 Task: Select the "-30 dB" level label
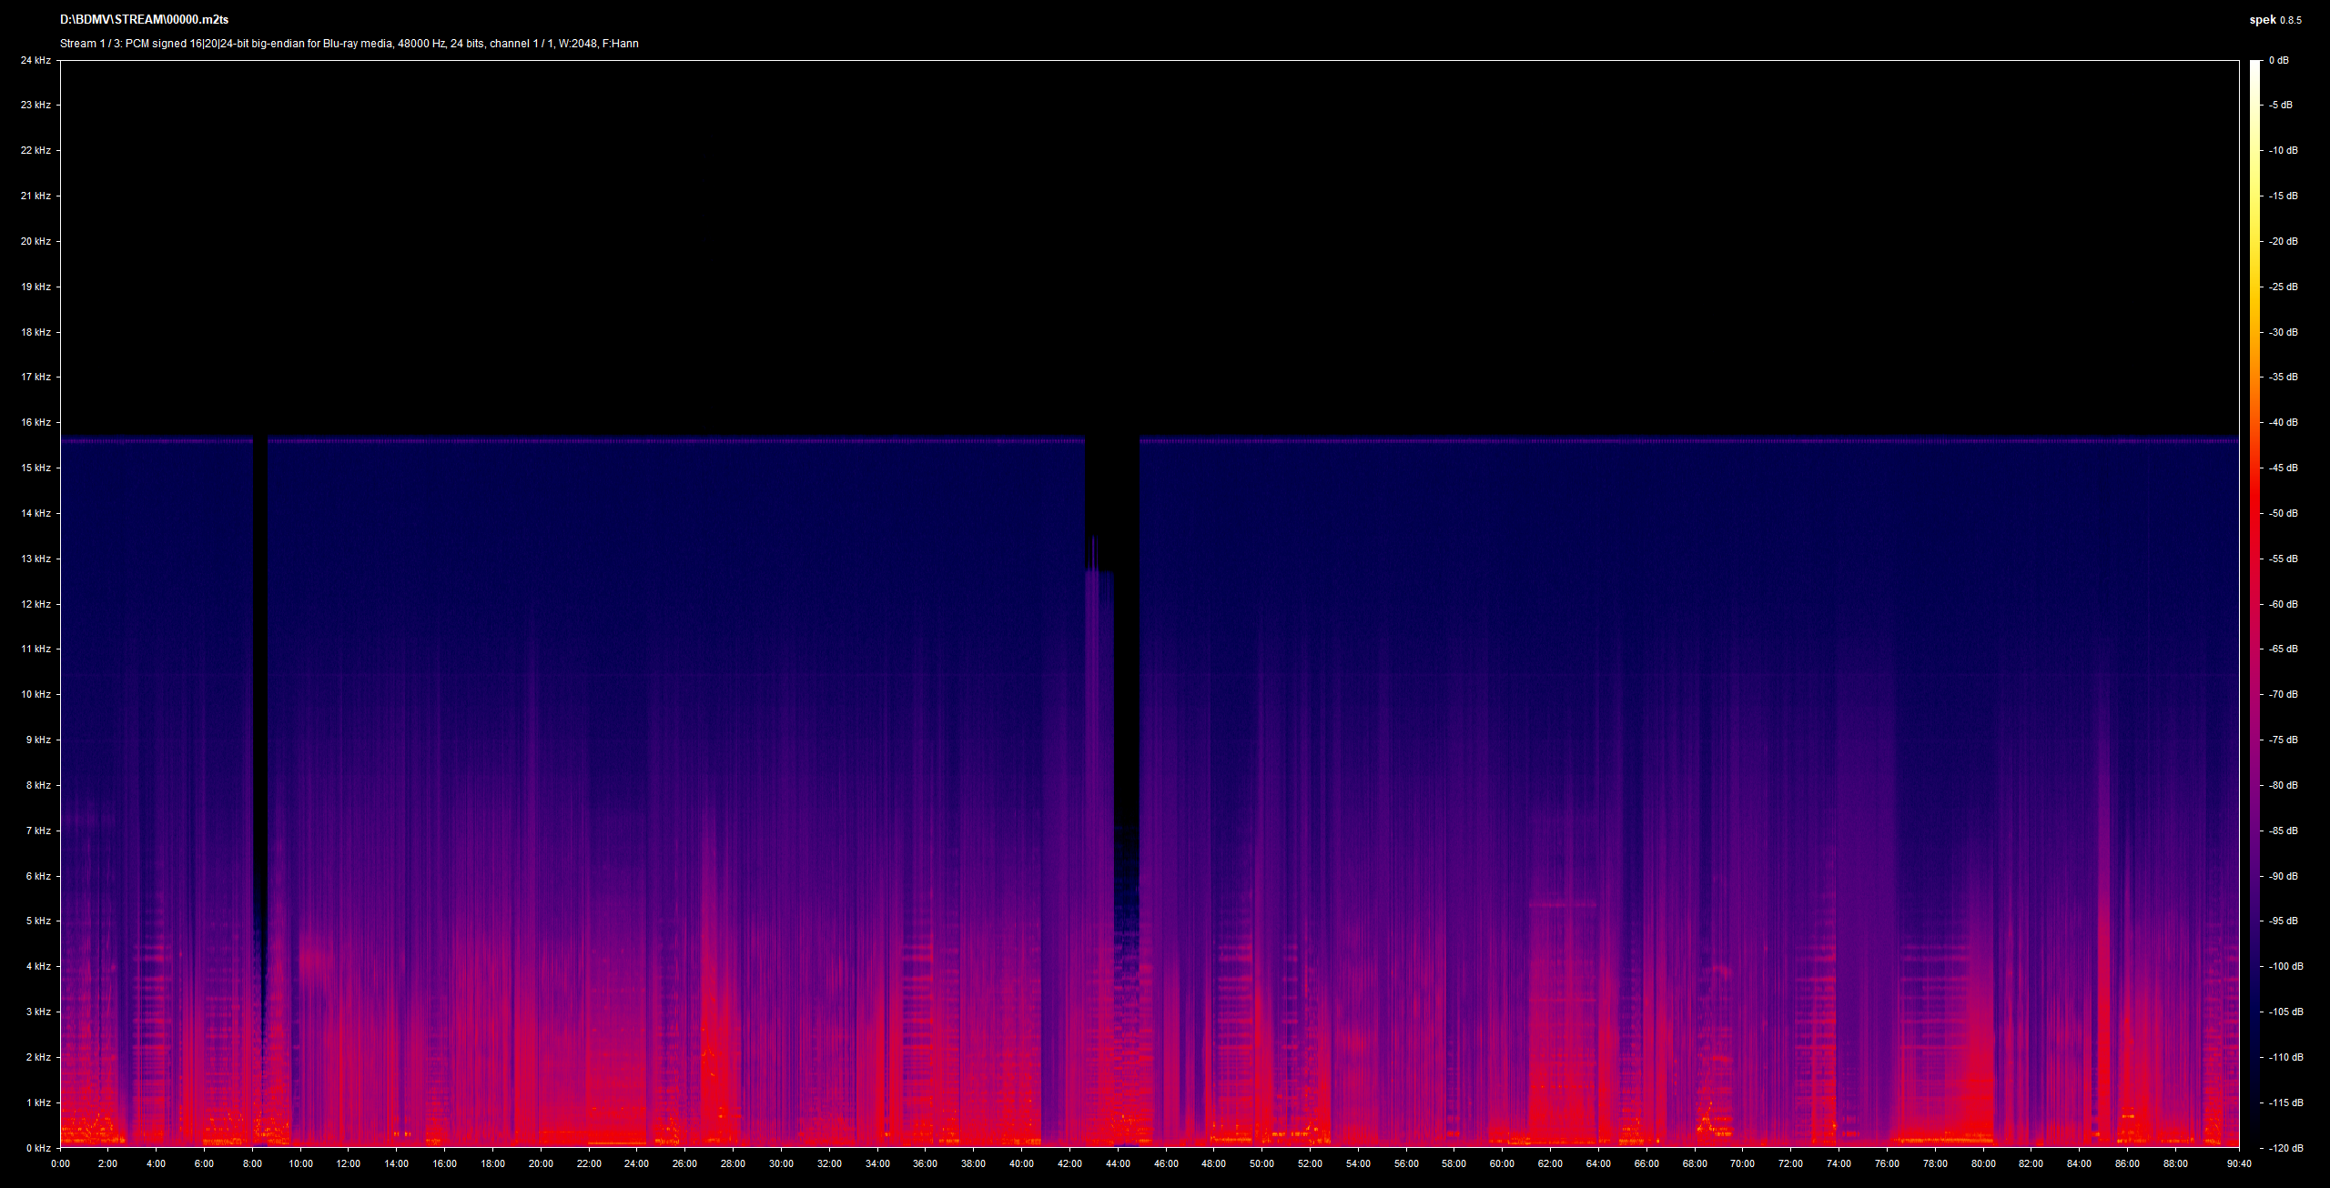(x=2284, y=333)
